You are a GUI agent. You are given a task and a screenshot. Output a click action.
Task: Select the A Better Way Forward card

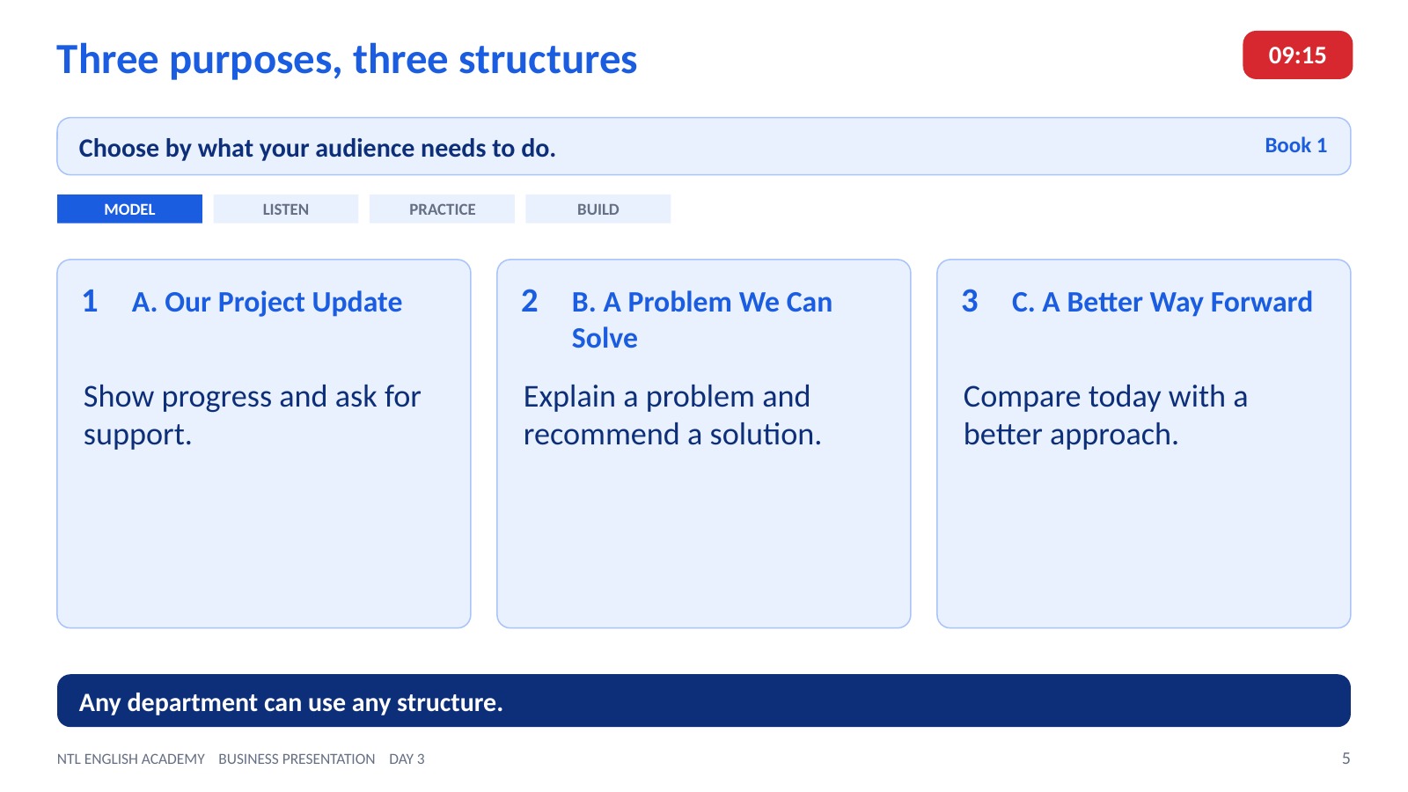coord(1144,444)
